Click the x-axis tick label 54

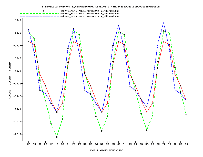pos(130,144)
